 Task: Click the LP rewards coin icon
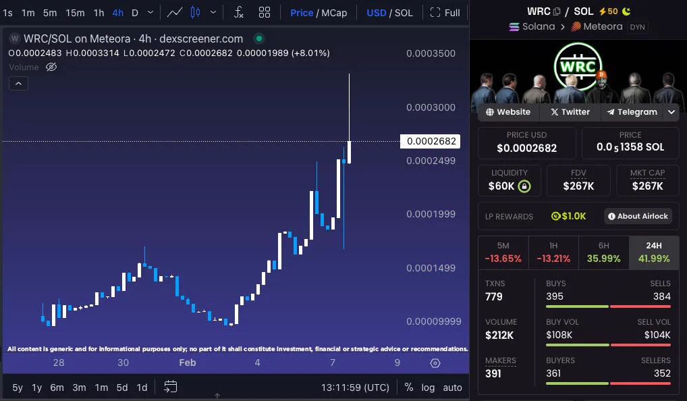(x=555, y=216)
